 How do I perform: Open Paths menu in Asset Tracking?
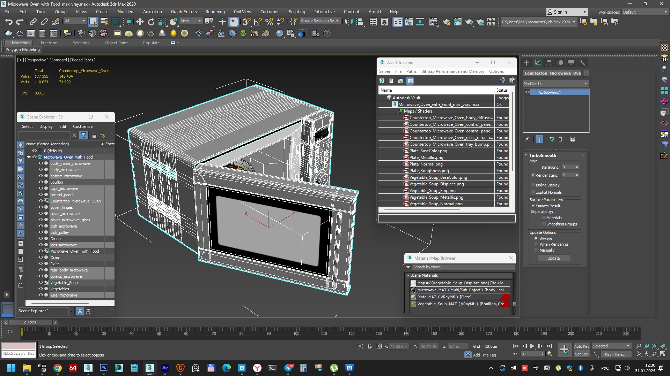pos(411,71)
